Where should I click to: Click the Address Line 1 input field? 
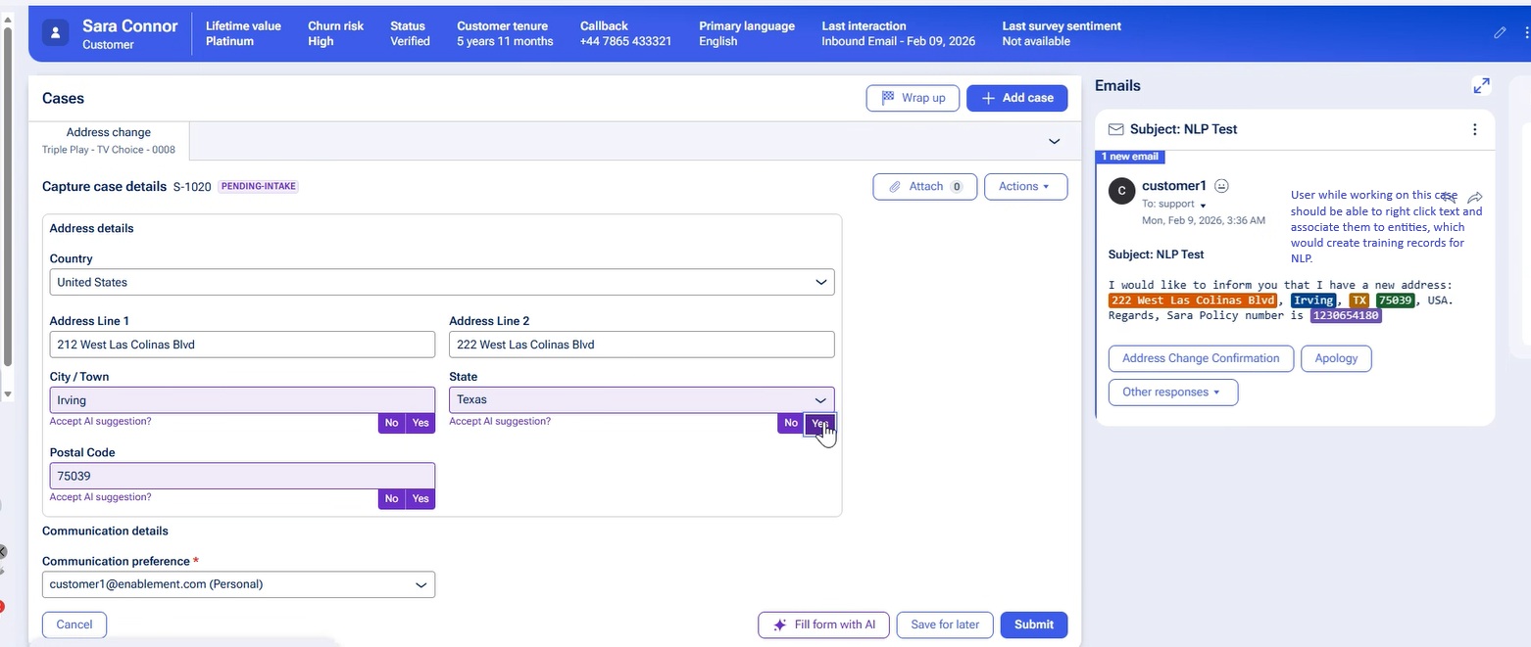coord(242,345)
